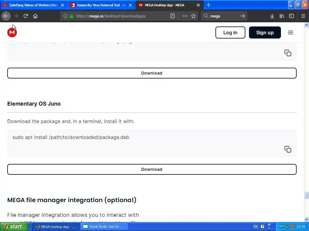Click the help question mark tray icon
The height and width of the screenshot is (231, 309).
pos(262,227)
